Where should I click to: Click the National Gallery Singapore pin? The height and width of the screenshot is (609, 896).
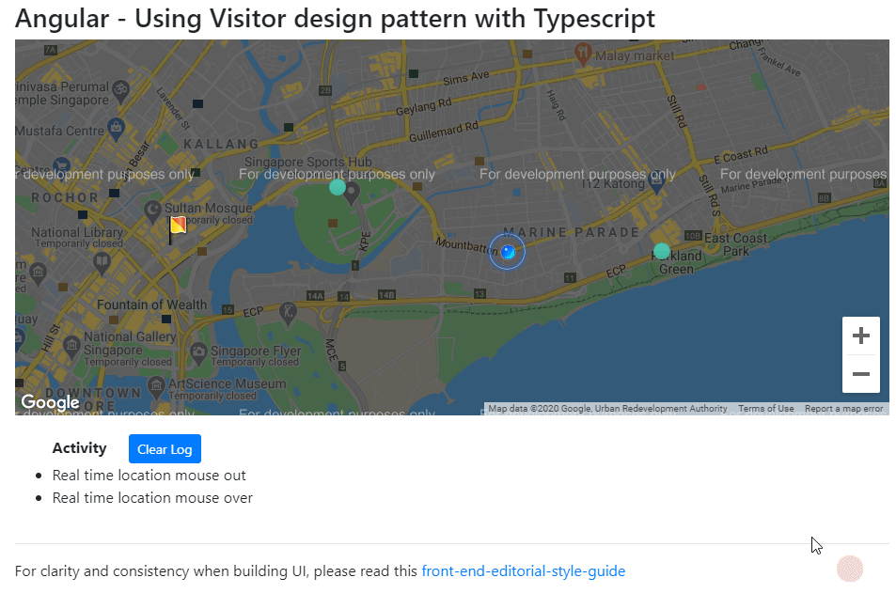pos(71,346)
